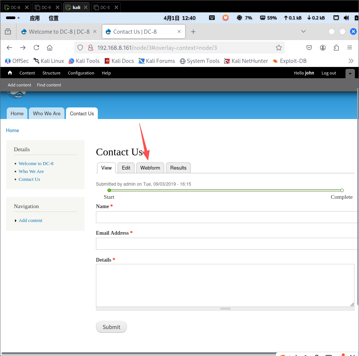Switch to the Webform tab
Image resolution: width=359 pixels, height=356 pixels.
pos(150,168)
